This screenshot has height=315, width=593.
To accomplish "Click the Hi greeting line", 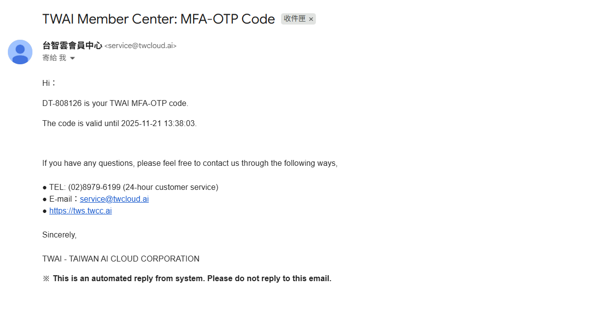I will click(49, 83).
